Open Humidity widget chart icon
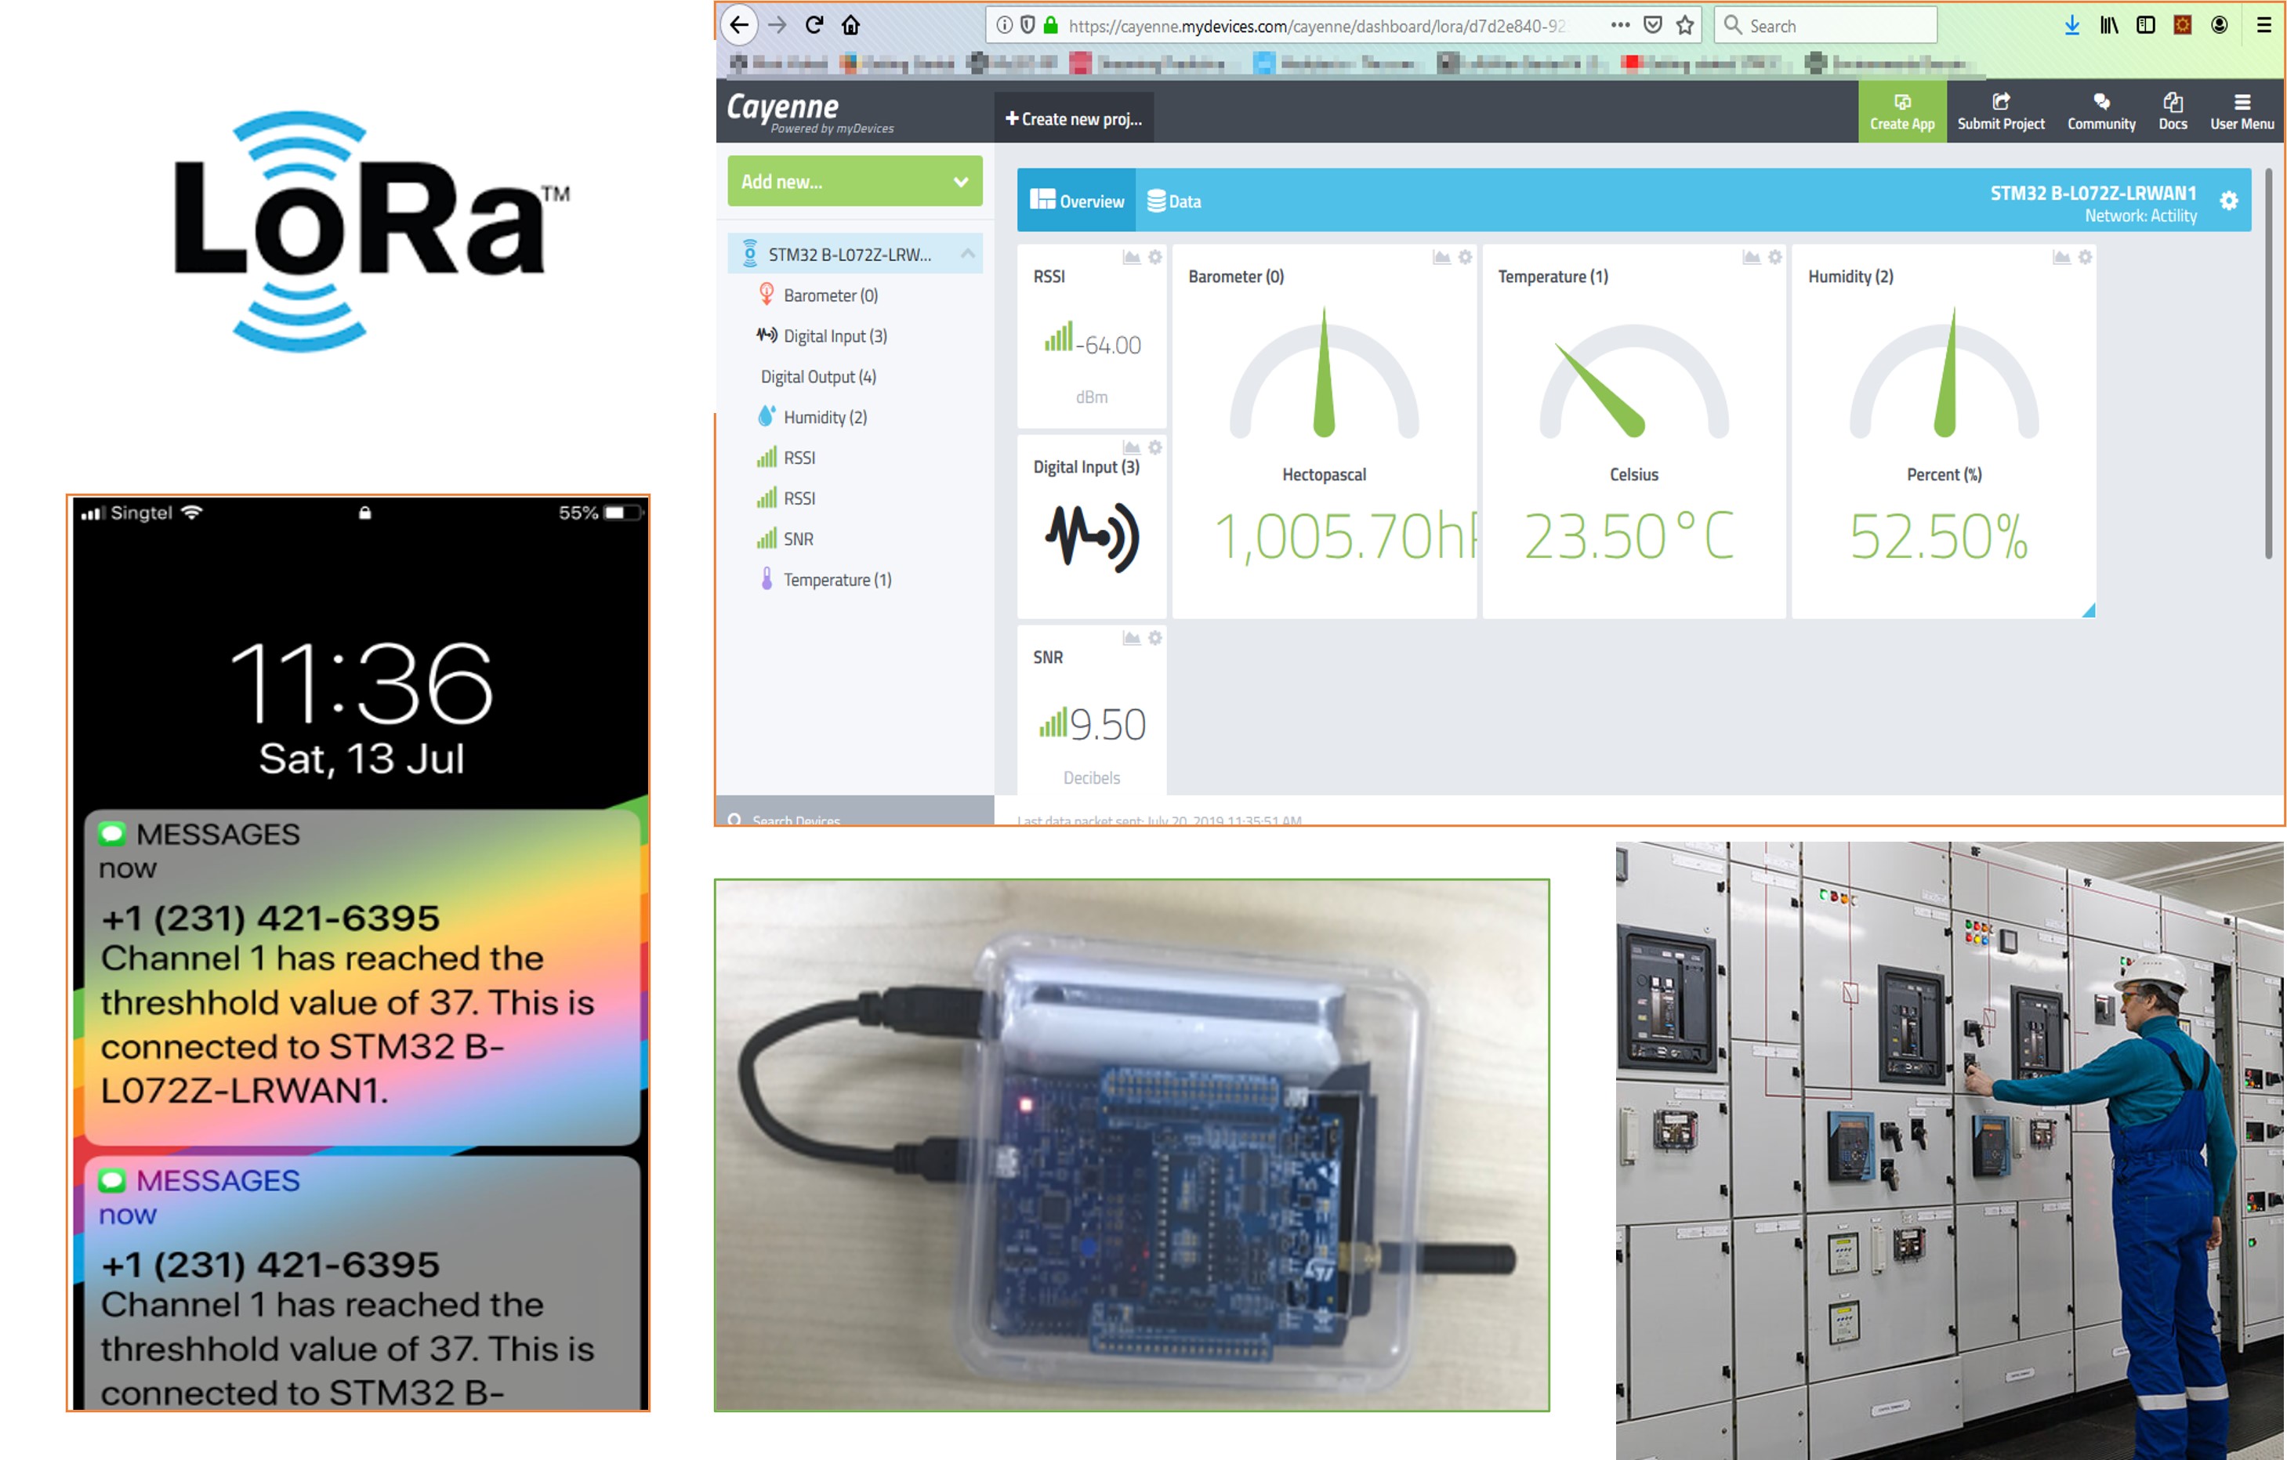Viewport: 2287px width, 1460px height. click(x=2061, y=257)
